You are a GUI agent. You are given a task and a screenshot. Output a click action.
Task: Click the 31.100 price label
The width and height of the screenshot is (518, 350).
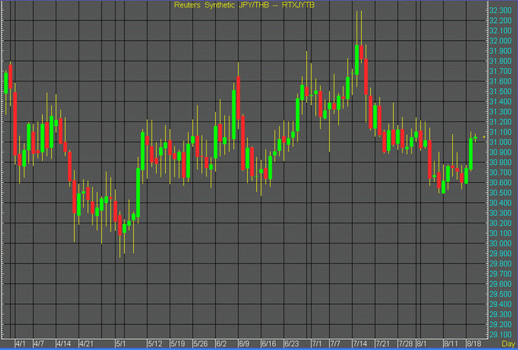[500, 132]
